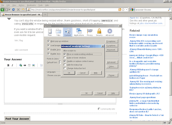Click the page vertical scrollbar thumb
Screen dimensions: 172x125
[x=171, y=78]
